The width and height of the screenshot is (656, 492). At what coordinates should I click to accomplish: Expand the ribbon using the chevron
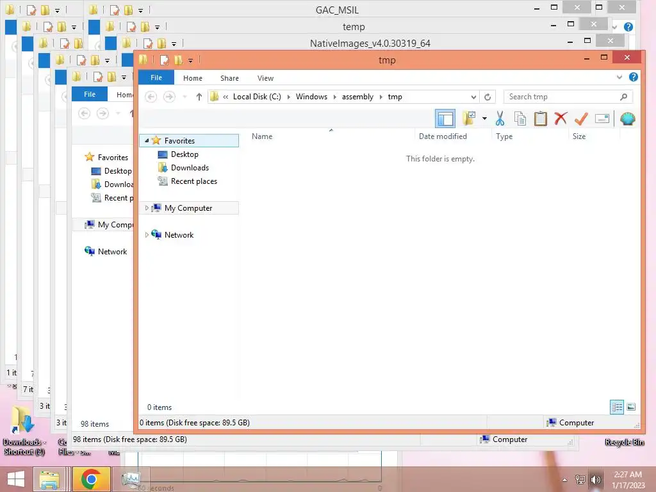click(x=619, y=77)
